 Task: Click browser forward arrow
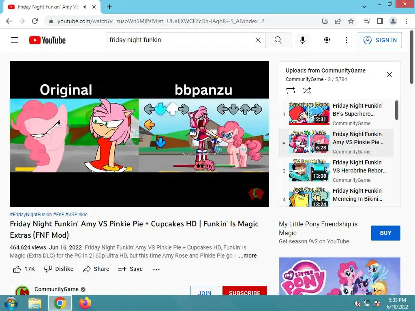point(22,21)
